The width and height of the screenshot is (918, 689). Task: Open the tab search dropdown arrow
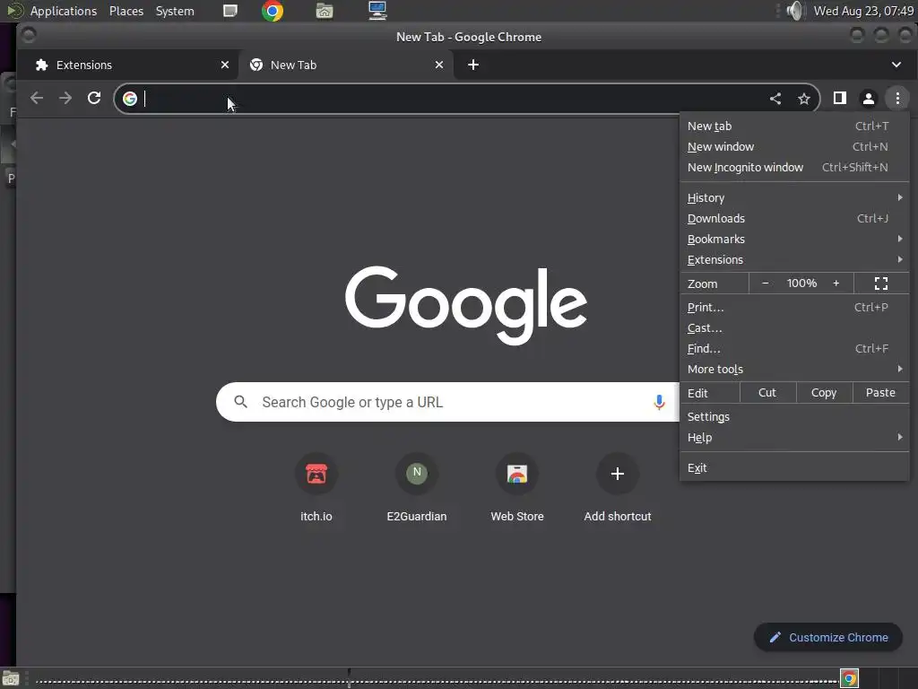coord(896,65)
